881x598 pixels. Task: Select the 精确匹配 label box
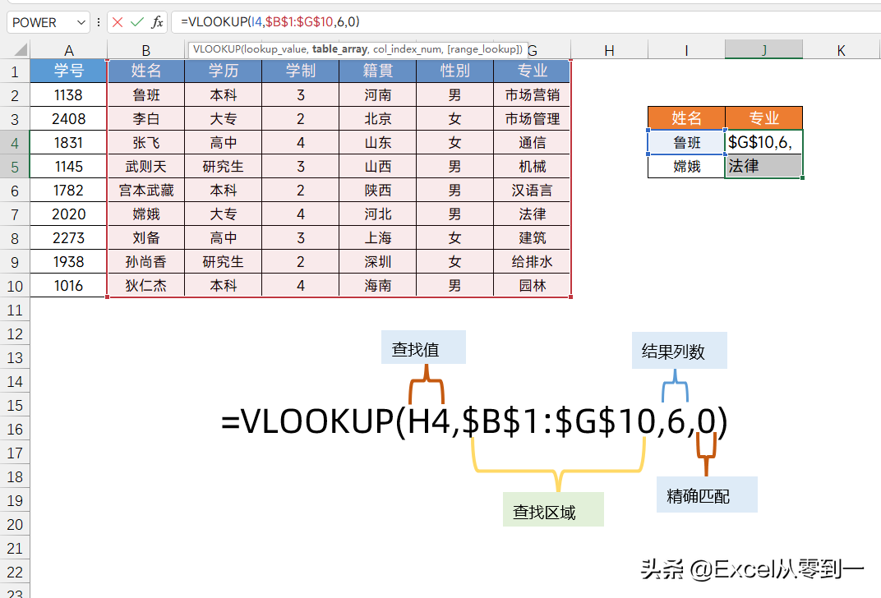coord(707,494)
